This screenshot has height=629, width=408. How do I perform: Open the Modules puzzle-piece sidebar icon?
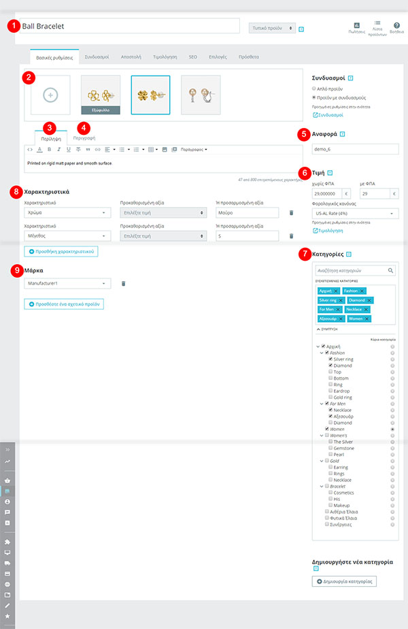[7, 542]
